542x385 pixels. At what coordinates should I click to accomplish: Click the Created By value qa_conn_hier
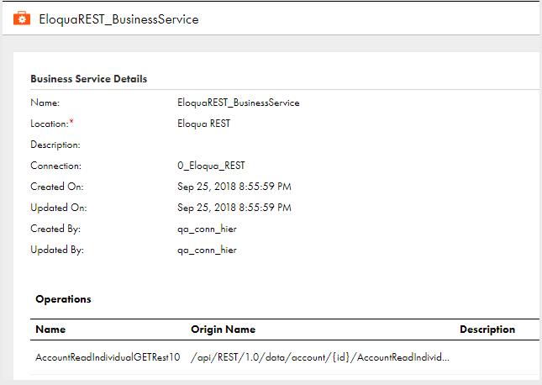[207, 229]
